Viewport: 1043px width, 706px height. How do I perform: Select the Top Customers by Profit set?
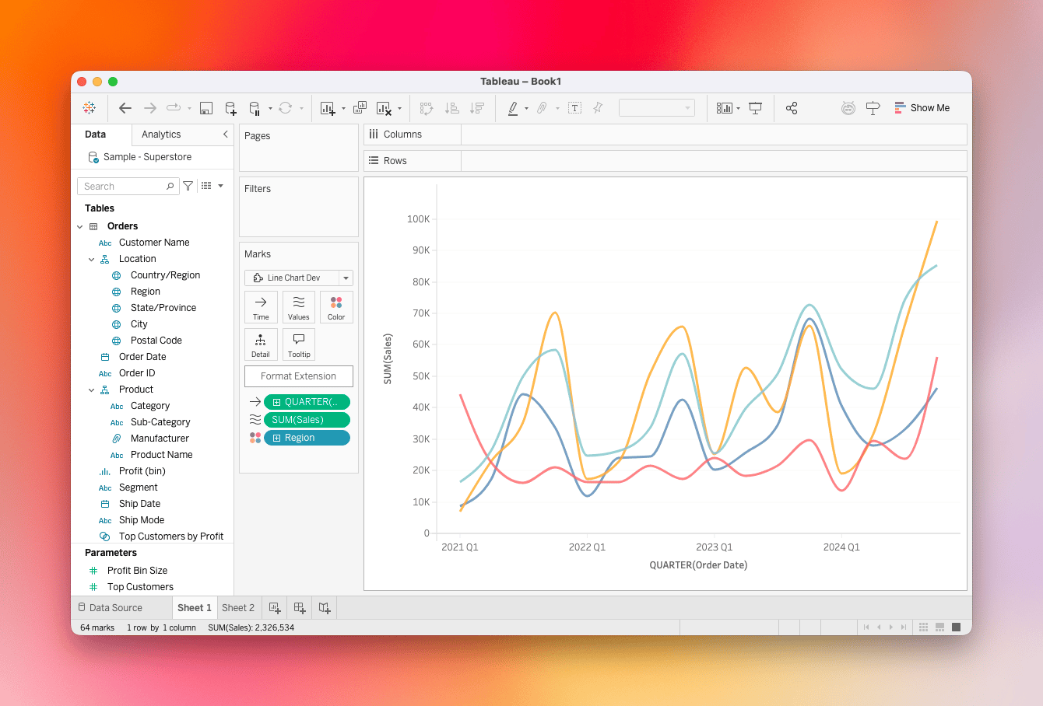171,536
